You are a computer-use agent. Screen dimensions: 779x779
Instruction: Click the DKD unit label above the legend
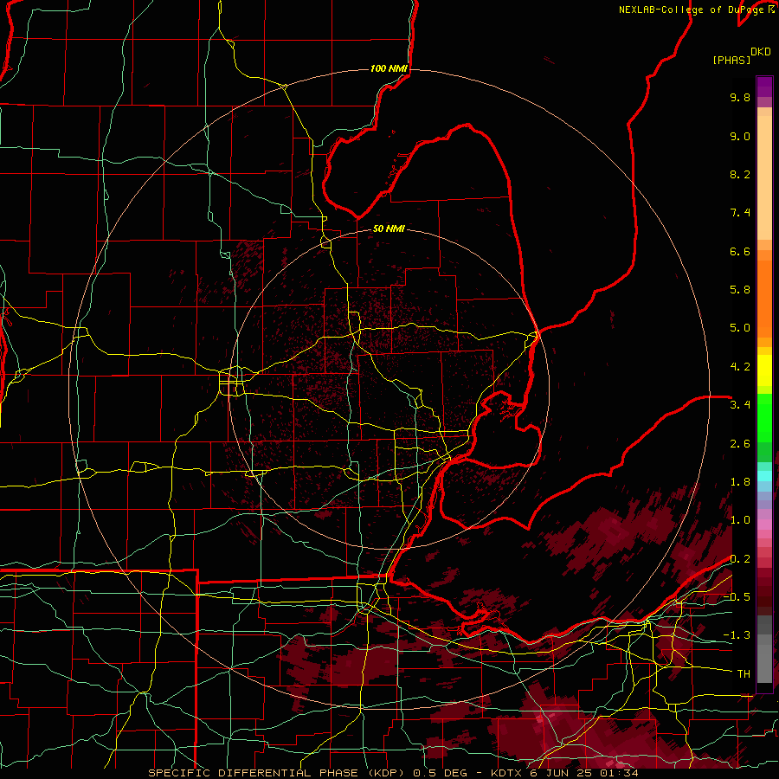coord(761,52)
